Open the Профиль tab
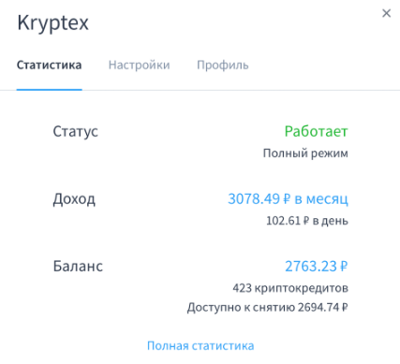Viewport: 400px width, 364px height. pyautogui.click(x=223, y=66)
